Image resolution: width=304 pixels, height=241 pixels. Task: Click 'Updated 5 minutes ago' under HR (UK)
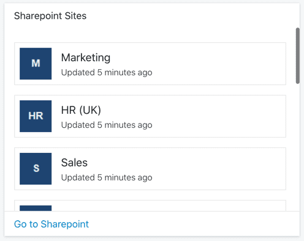[x=107, y=125]
